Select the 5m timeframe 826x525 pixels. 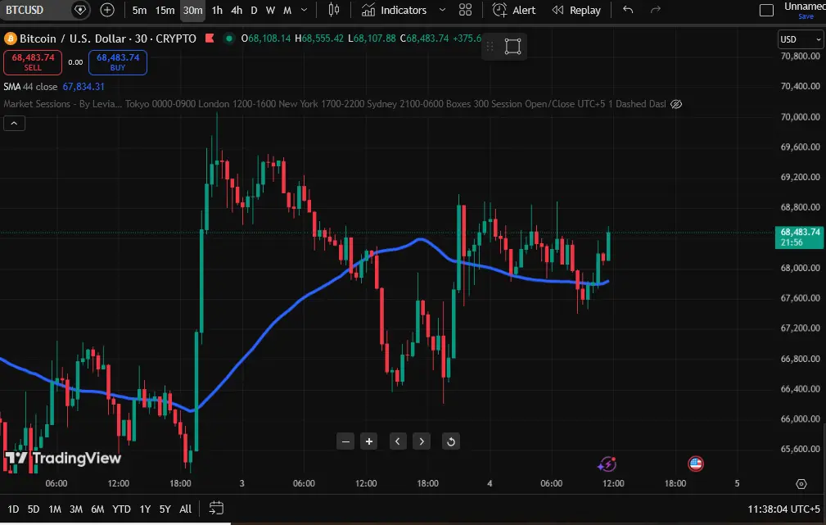pyautogui.click(x=140, y=10)
